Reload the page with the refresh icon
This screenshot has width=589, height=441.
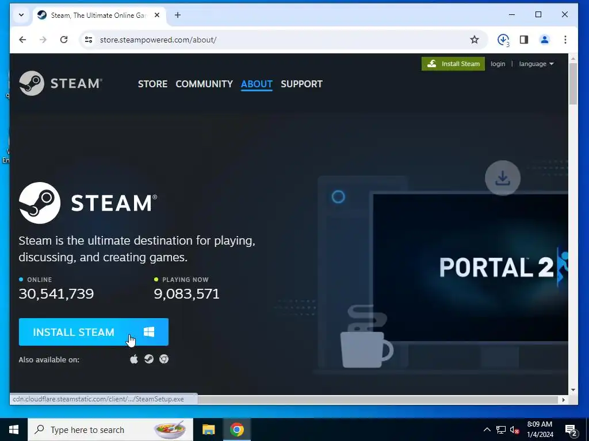(x=64, y=40)
